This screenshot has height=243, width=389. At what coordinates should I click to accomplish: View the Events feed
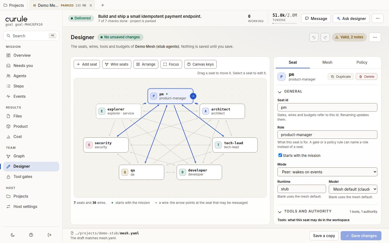31,96
